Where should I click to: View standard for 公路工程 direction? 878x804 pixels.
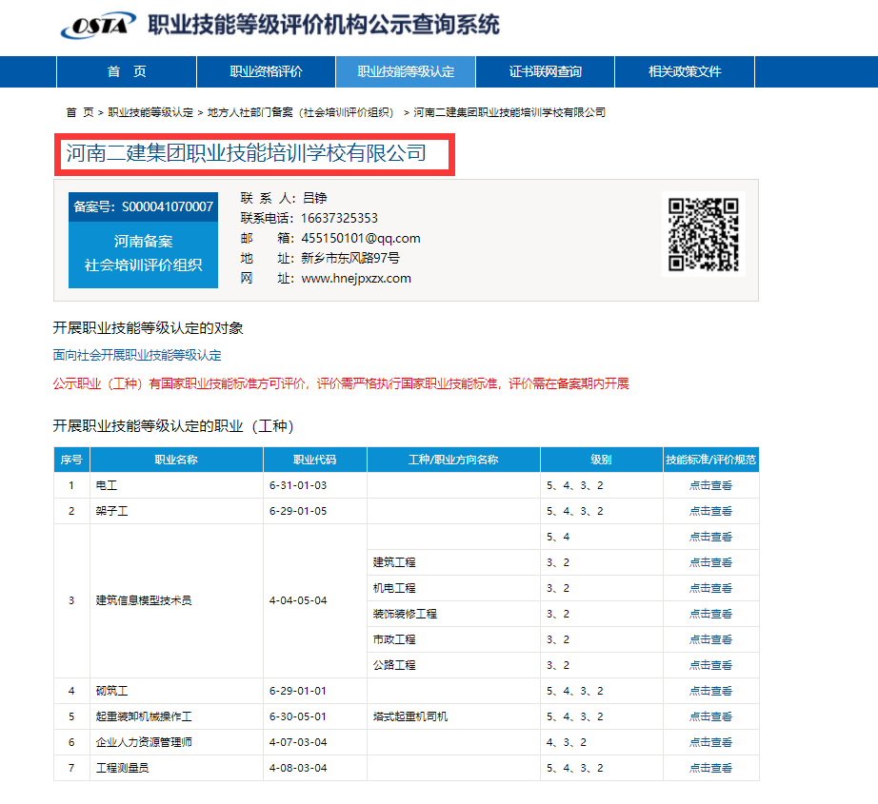coord(710,665)
